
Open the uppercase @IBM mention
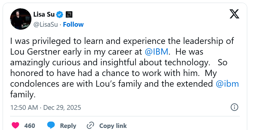click(157, 51)
